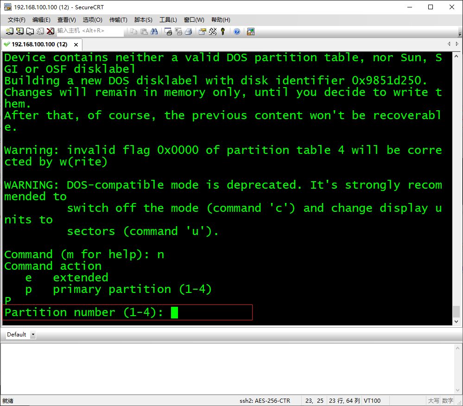
Task: Click the Find binoculars icon
Action: tap(154, 32)
